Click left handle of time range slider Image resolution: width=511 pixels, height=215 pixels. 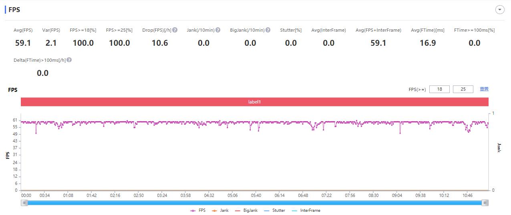25,203
